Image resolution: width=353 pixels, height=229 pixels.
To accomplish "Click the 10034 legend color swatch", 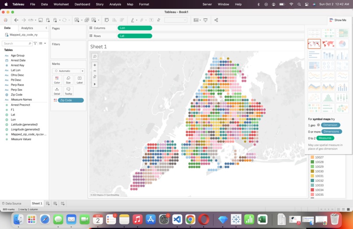I will pyautogui.click(x=312, y=190).
